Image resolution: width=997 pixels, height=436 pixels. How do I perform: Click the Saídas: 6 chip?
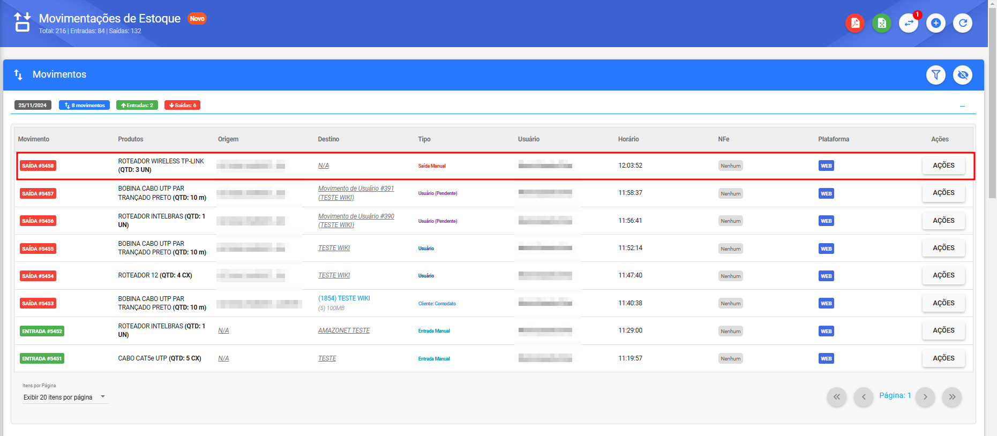tap(183, 106)
